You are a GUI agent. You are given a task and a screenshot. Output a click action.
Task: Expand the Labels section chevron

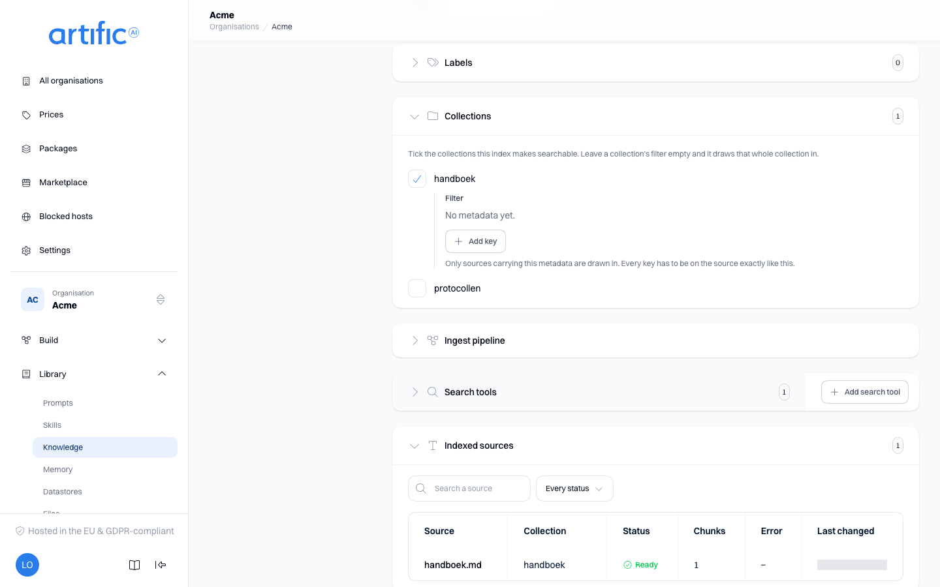(415, 63)
